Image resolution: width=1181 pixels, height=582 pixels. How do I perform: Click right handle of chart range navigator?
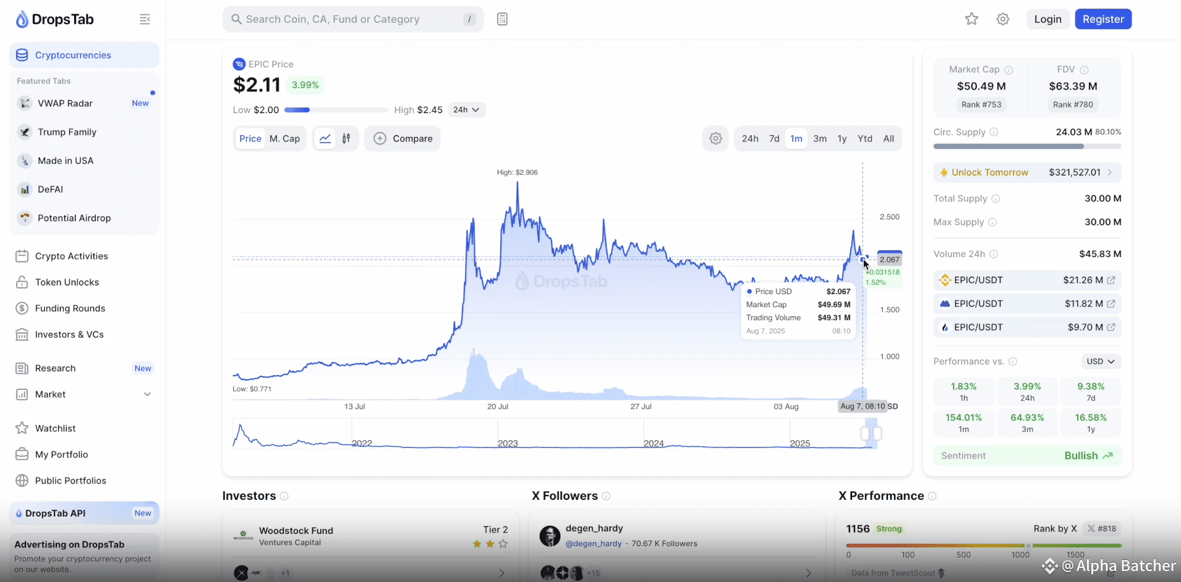coord(877,434)
